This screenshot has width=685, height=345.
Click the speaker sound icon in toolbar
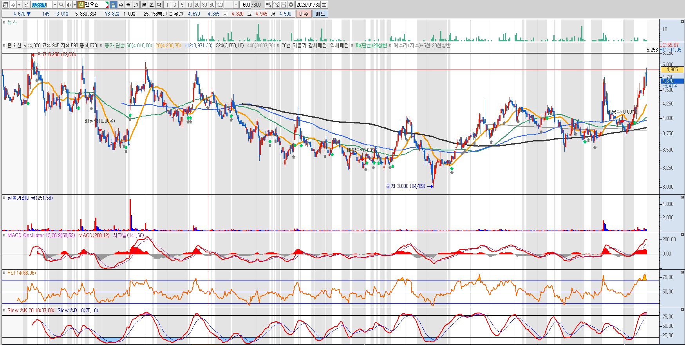point(69,5)
